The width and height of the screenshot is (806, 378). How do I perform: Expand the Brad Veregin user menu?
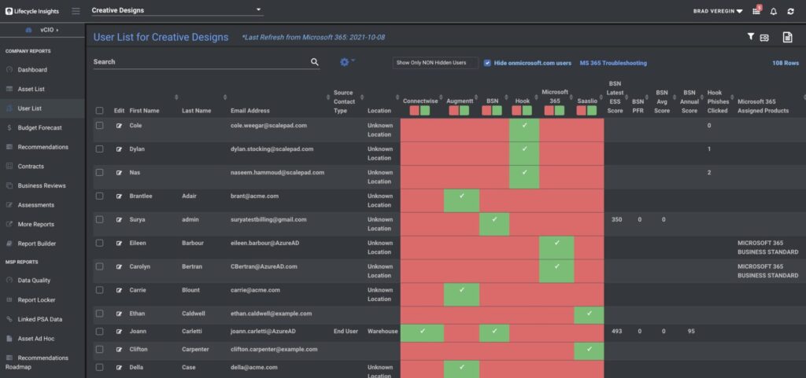point(718,11)
